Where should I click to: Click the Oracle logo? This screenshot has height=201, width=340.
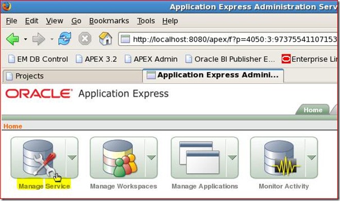click(x=39, y=94)
